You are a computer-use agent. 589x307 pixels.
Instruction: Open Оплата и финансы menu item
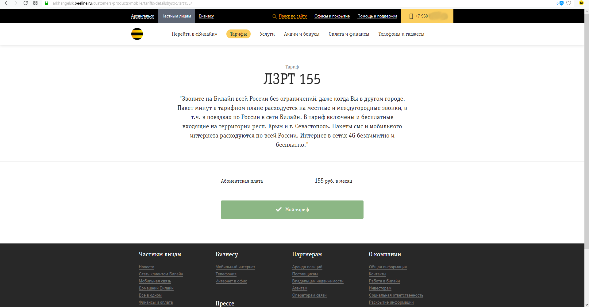click(349, 34)
